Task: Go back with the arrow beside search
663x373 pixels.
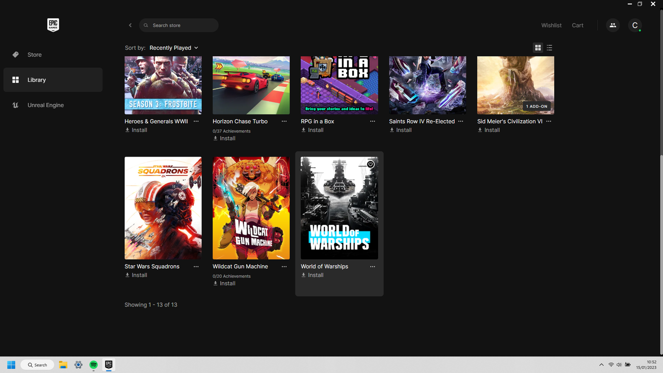Action: tap(130, 25)
